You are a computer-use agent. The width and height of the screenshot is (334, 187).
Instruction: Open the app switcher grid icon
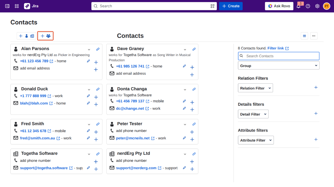coord(17,6)
